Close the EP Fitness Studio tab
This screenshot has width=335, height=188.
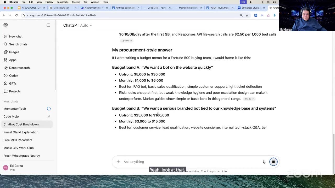(x=264, y=8)
